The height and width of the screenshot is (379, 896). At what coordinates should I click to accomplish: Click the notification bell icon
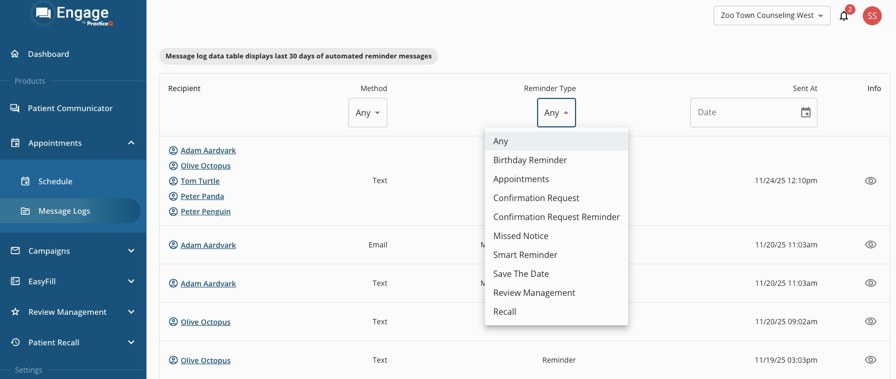[844, 16]
